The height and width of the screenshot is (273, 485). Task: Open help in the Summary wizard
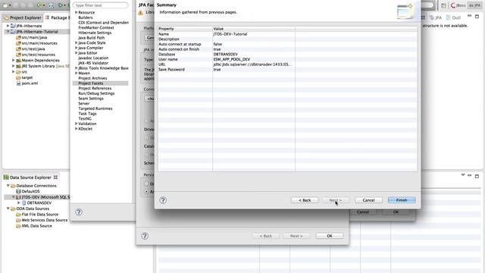pos(163,200)
